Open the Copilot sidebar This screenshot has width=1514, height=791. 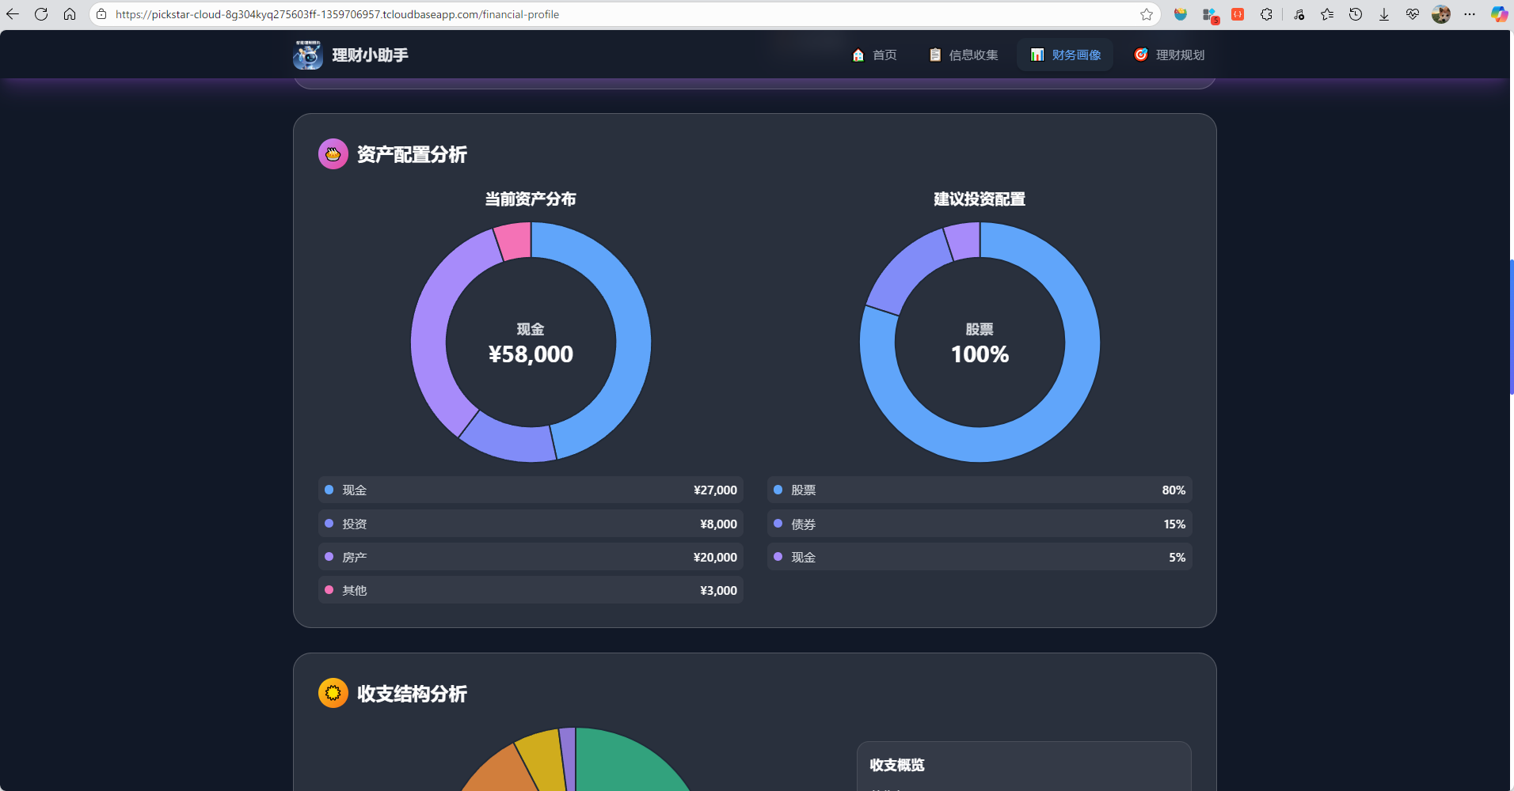tap(1499, 14)
